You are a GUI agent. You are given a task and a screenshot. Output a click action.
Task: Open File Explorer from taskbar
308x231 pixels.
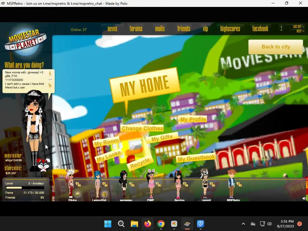click(x=134, y=224)
